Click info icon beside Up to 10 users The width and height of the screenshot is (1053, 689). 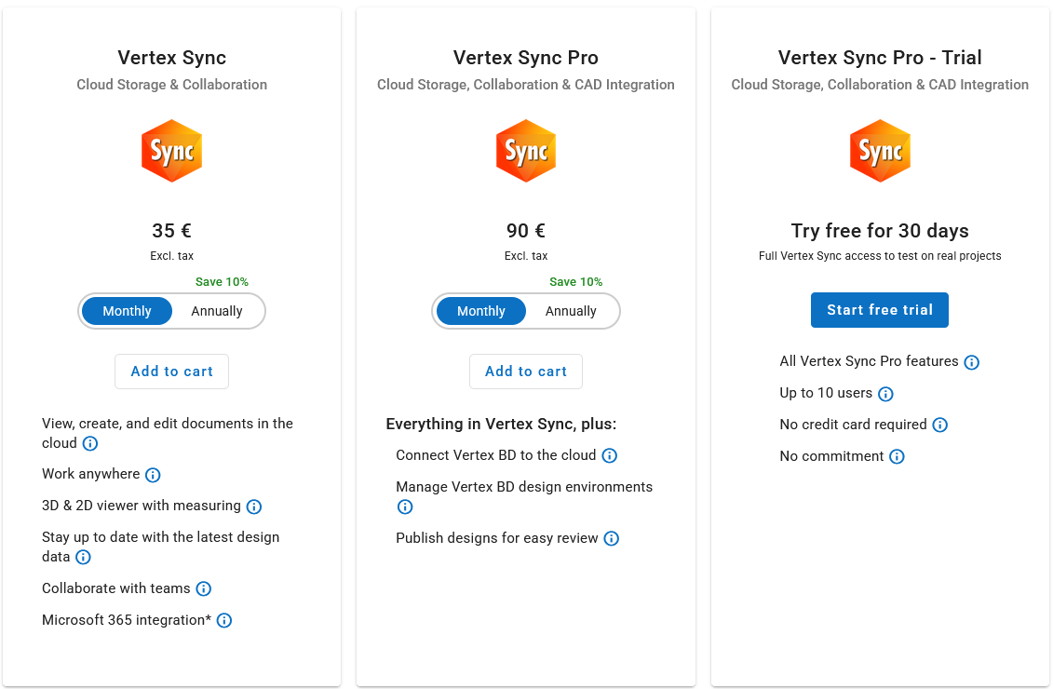point(885,394)
